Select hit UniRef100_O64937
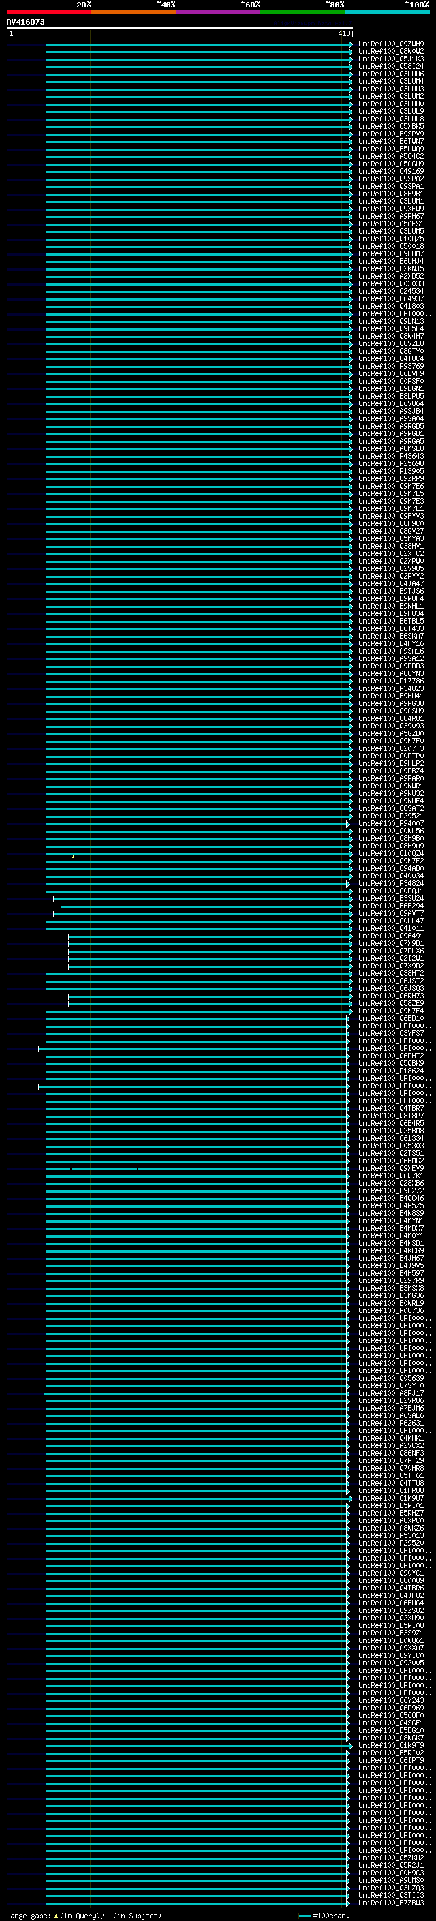This screenshot has height=1921, width=436. click(x=391, y=299)
